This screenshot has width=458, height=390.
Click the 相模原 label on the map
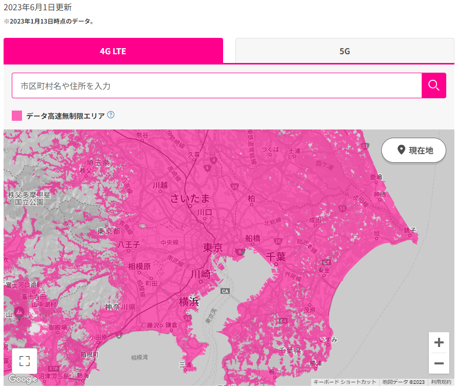[x=139, y=267]
